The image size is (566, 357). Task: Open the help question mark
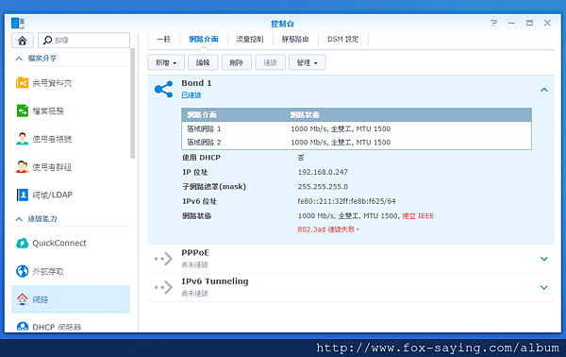[493, 23]
